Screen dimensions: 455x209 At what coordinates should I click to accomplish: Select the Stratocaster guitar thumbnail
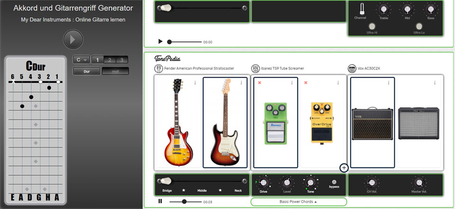pyautogui.click(x=225, y=123)
